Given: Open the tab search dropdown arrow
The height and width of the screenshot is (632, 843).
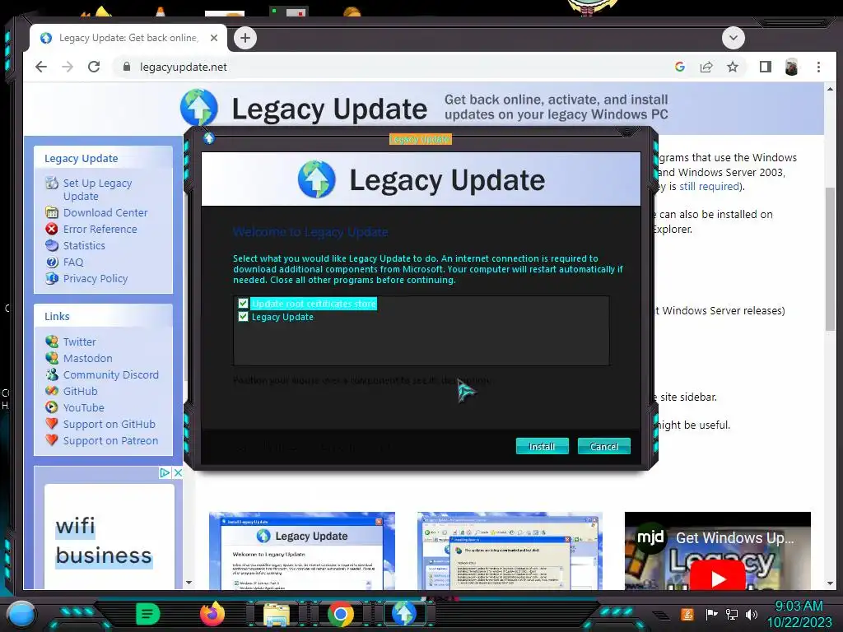Looking at the screenshot, I should click(734, 38).
